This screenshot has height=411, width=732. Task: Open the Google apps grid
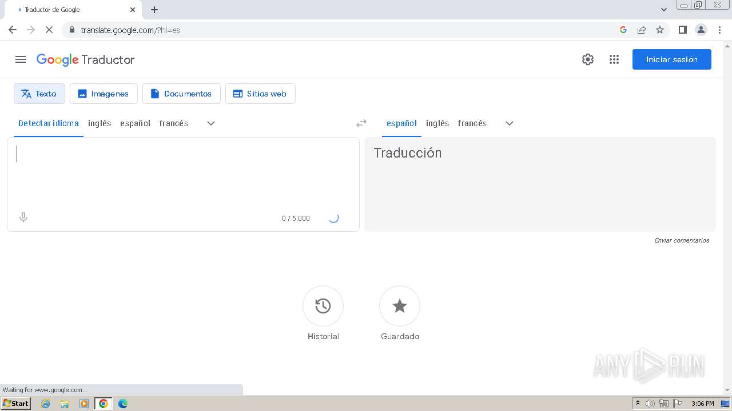614,59
